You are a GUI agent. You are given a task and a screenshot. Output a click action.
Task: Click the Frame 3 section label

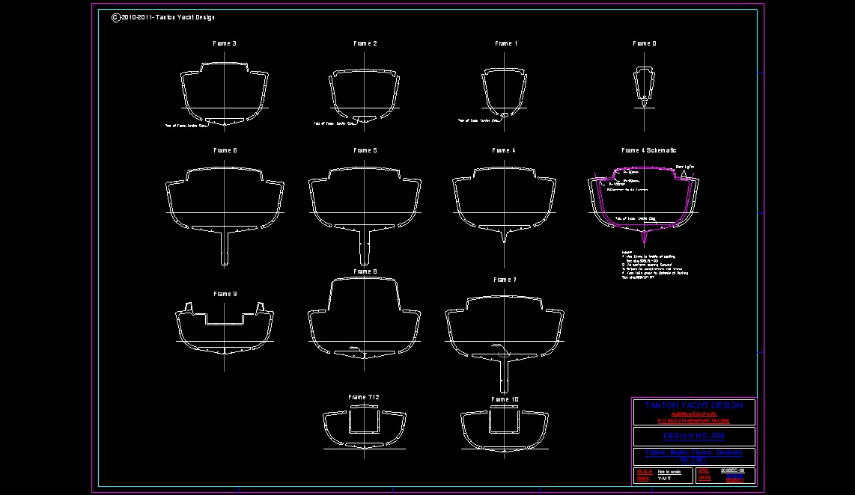pyautogui.click(x=225, y=44)
